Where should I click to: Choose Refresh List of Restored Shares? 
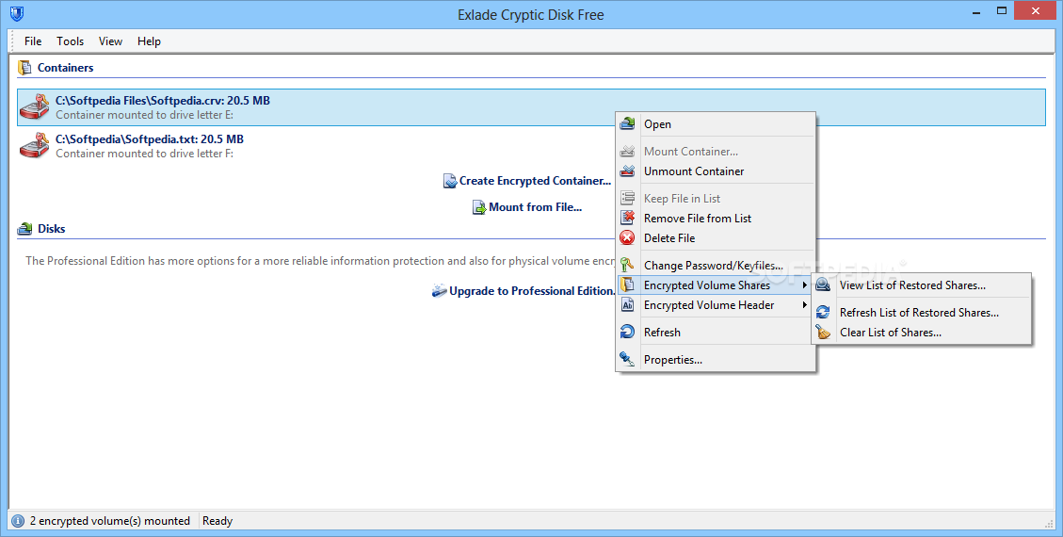(x=922, y=313)
